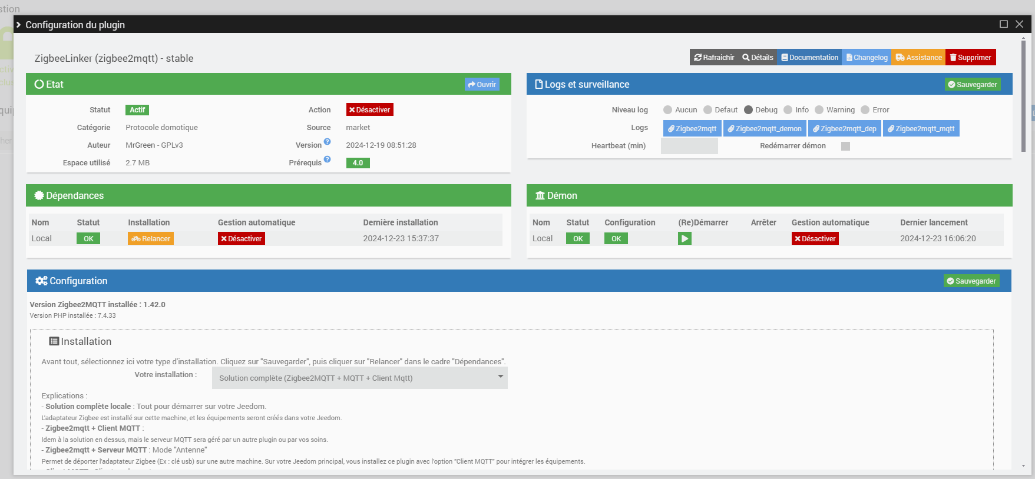The height and width of the screenshot is (479, 1035).
Task: Select the Warning log level
Action: point(819,110)
